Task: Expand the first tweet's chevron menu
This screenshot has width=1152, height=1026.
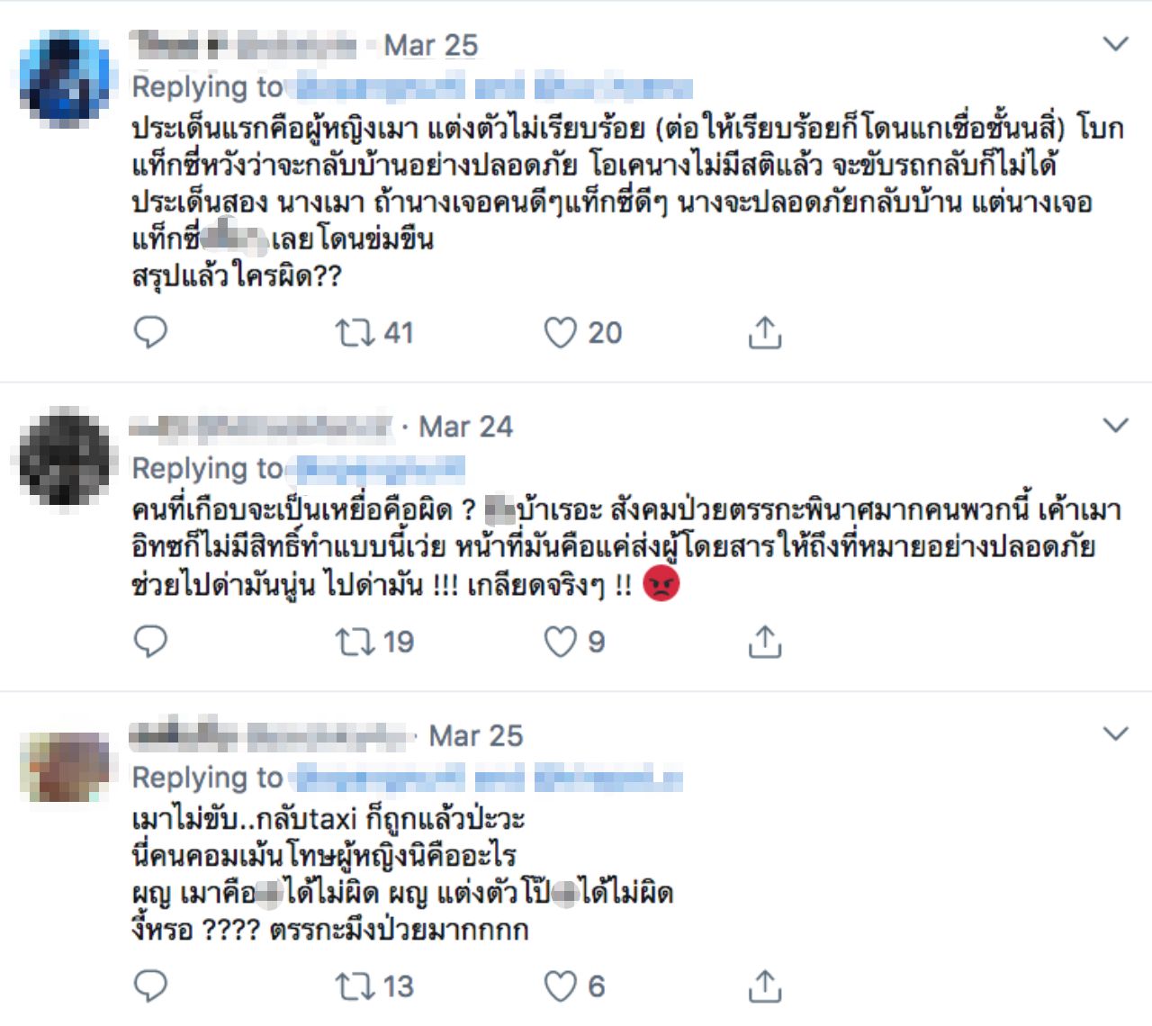Action: point(1115,44)
